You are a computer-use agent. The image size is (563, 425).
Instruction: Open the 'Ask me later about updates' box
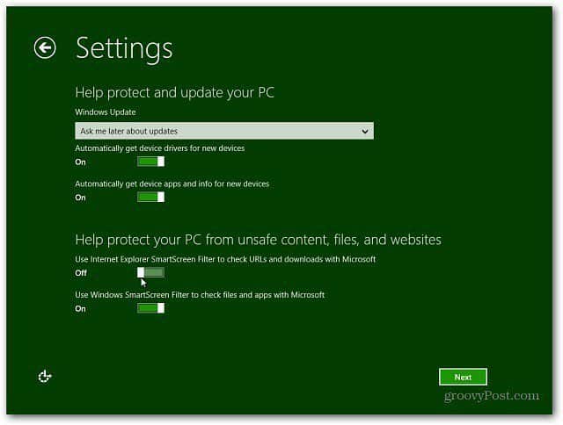(224, 131)
